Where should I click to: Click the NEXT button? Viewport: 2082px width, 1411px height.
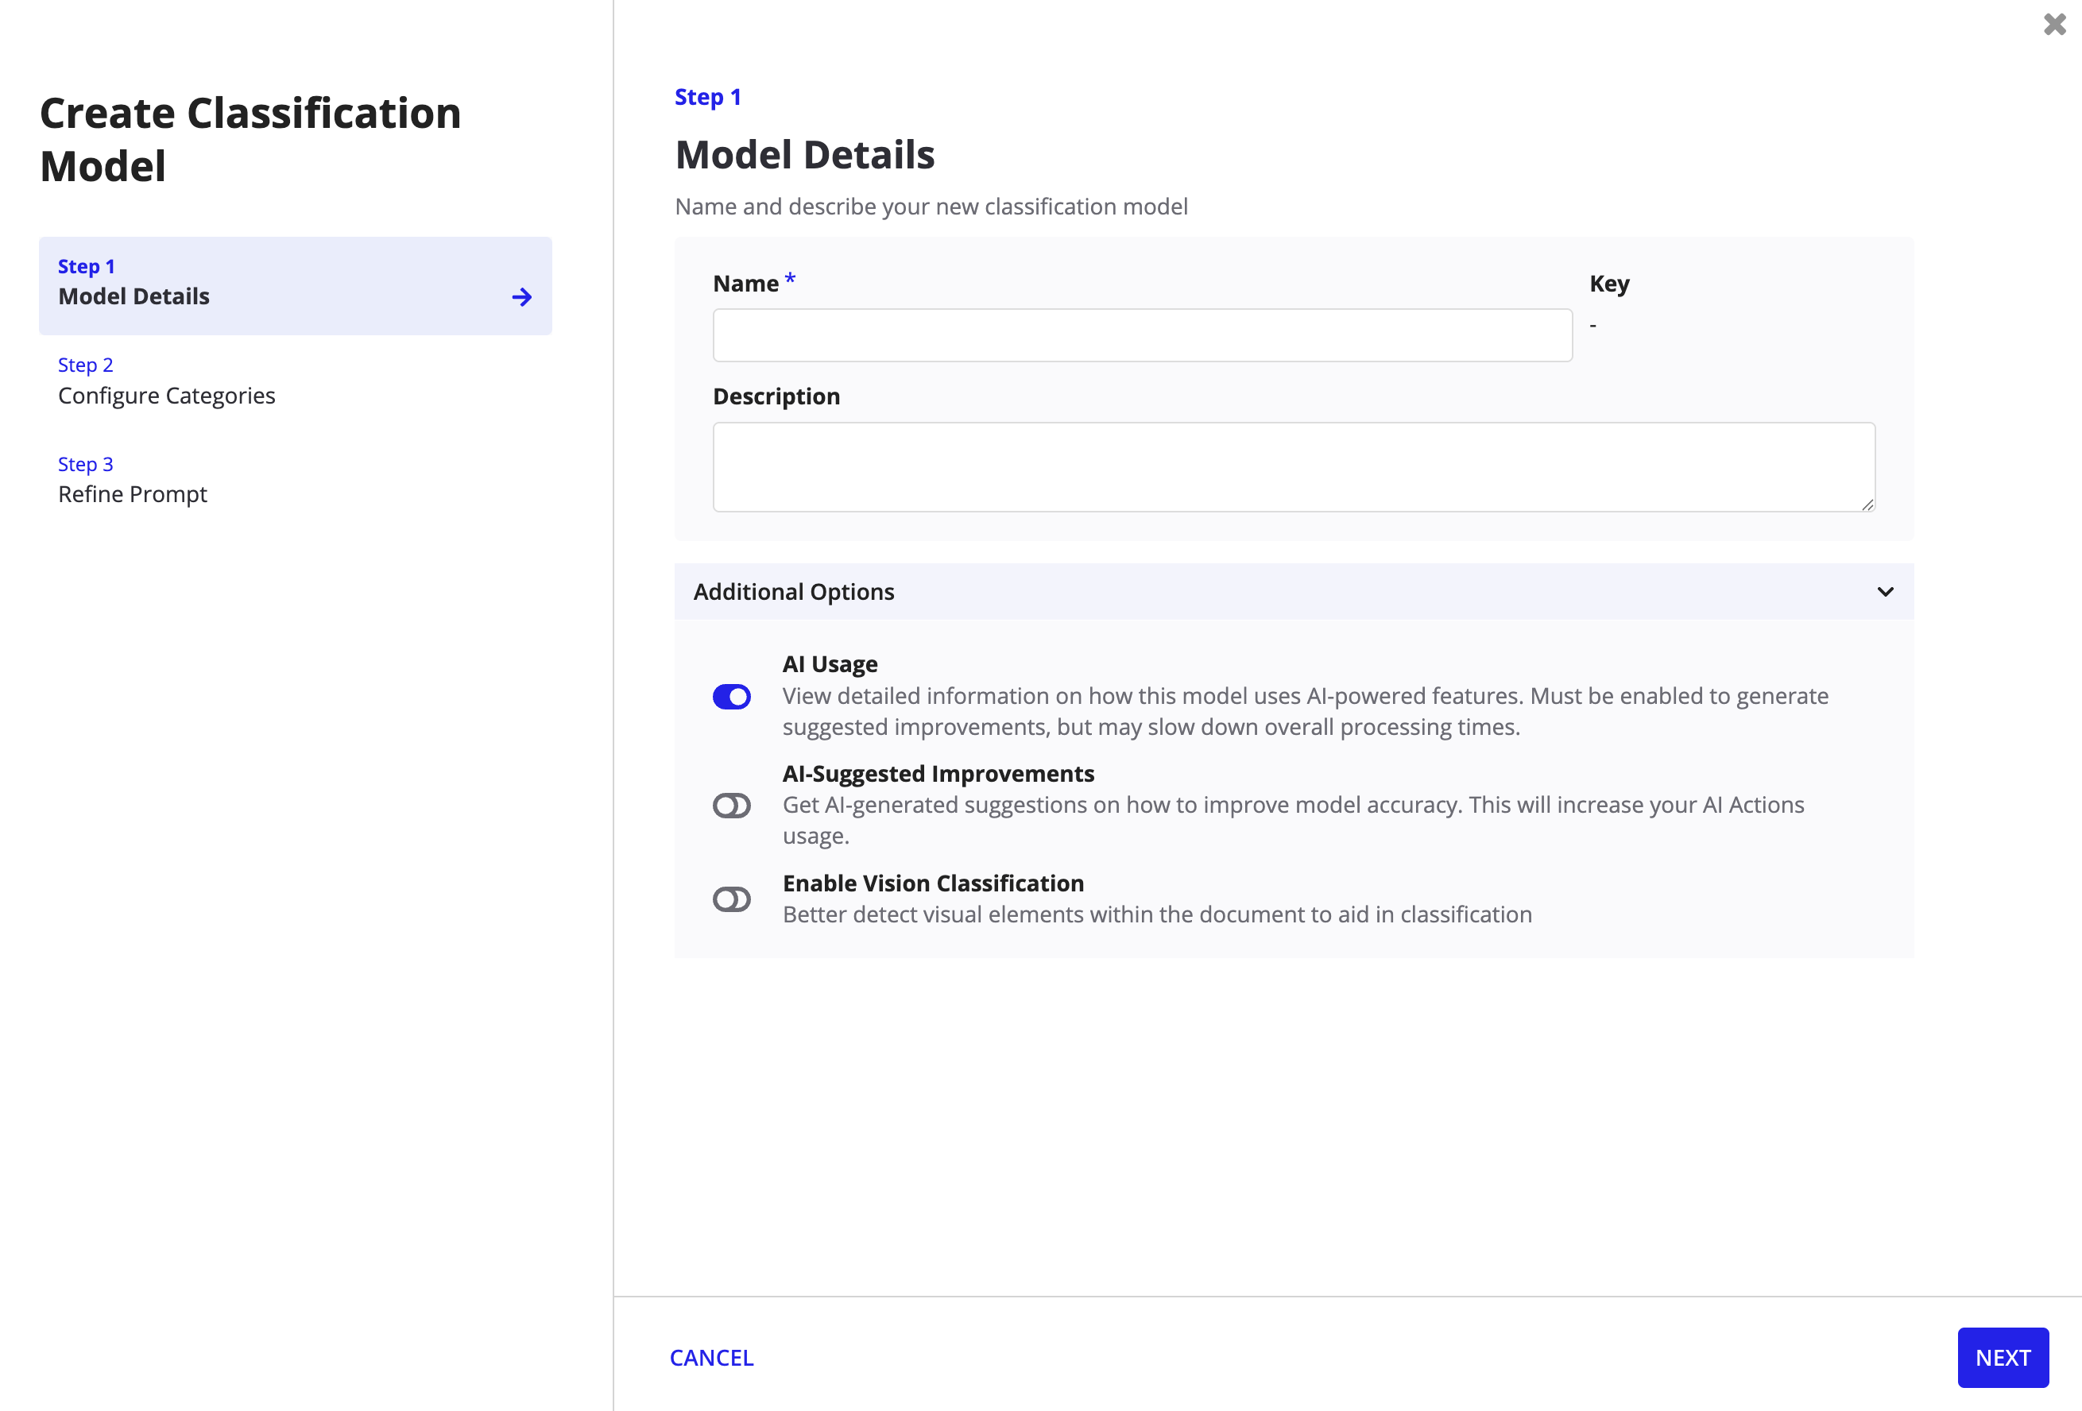point(2003,1357)
